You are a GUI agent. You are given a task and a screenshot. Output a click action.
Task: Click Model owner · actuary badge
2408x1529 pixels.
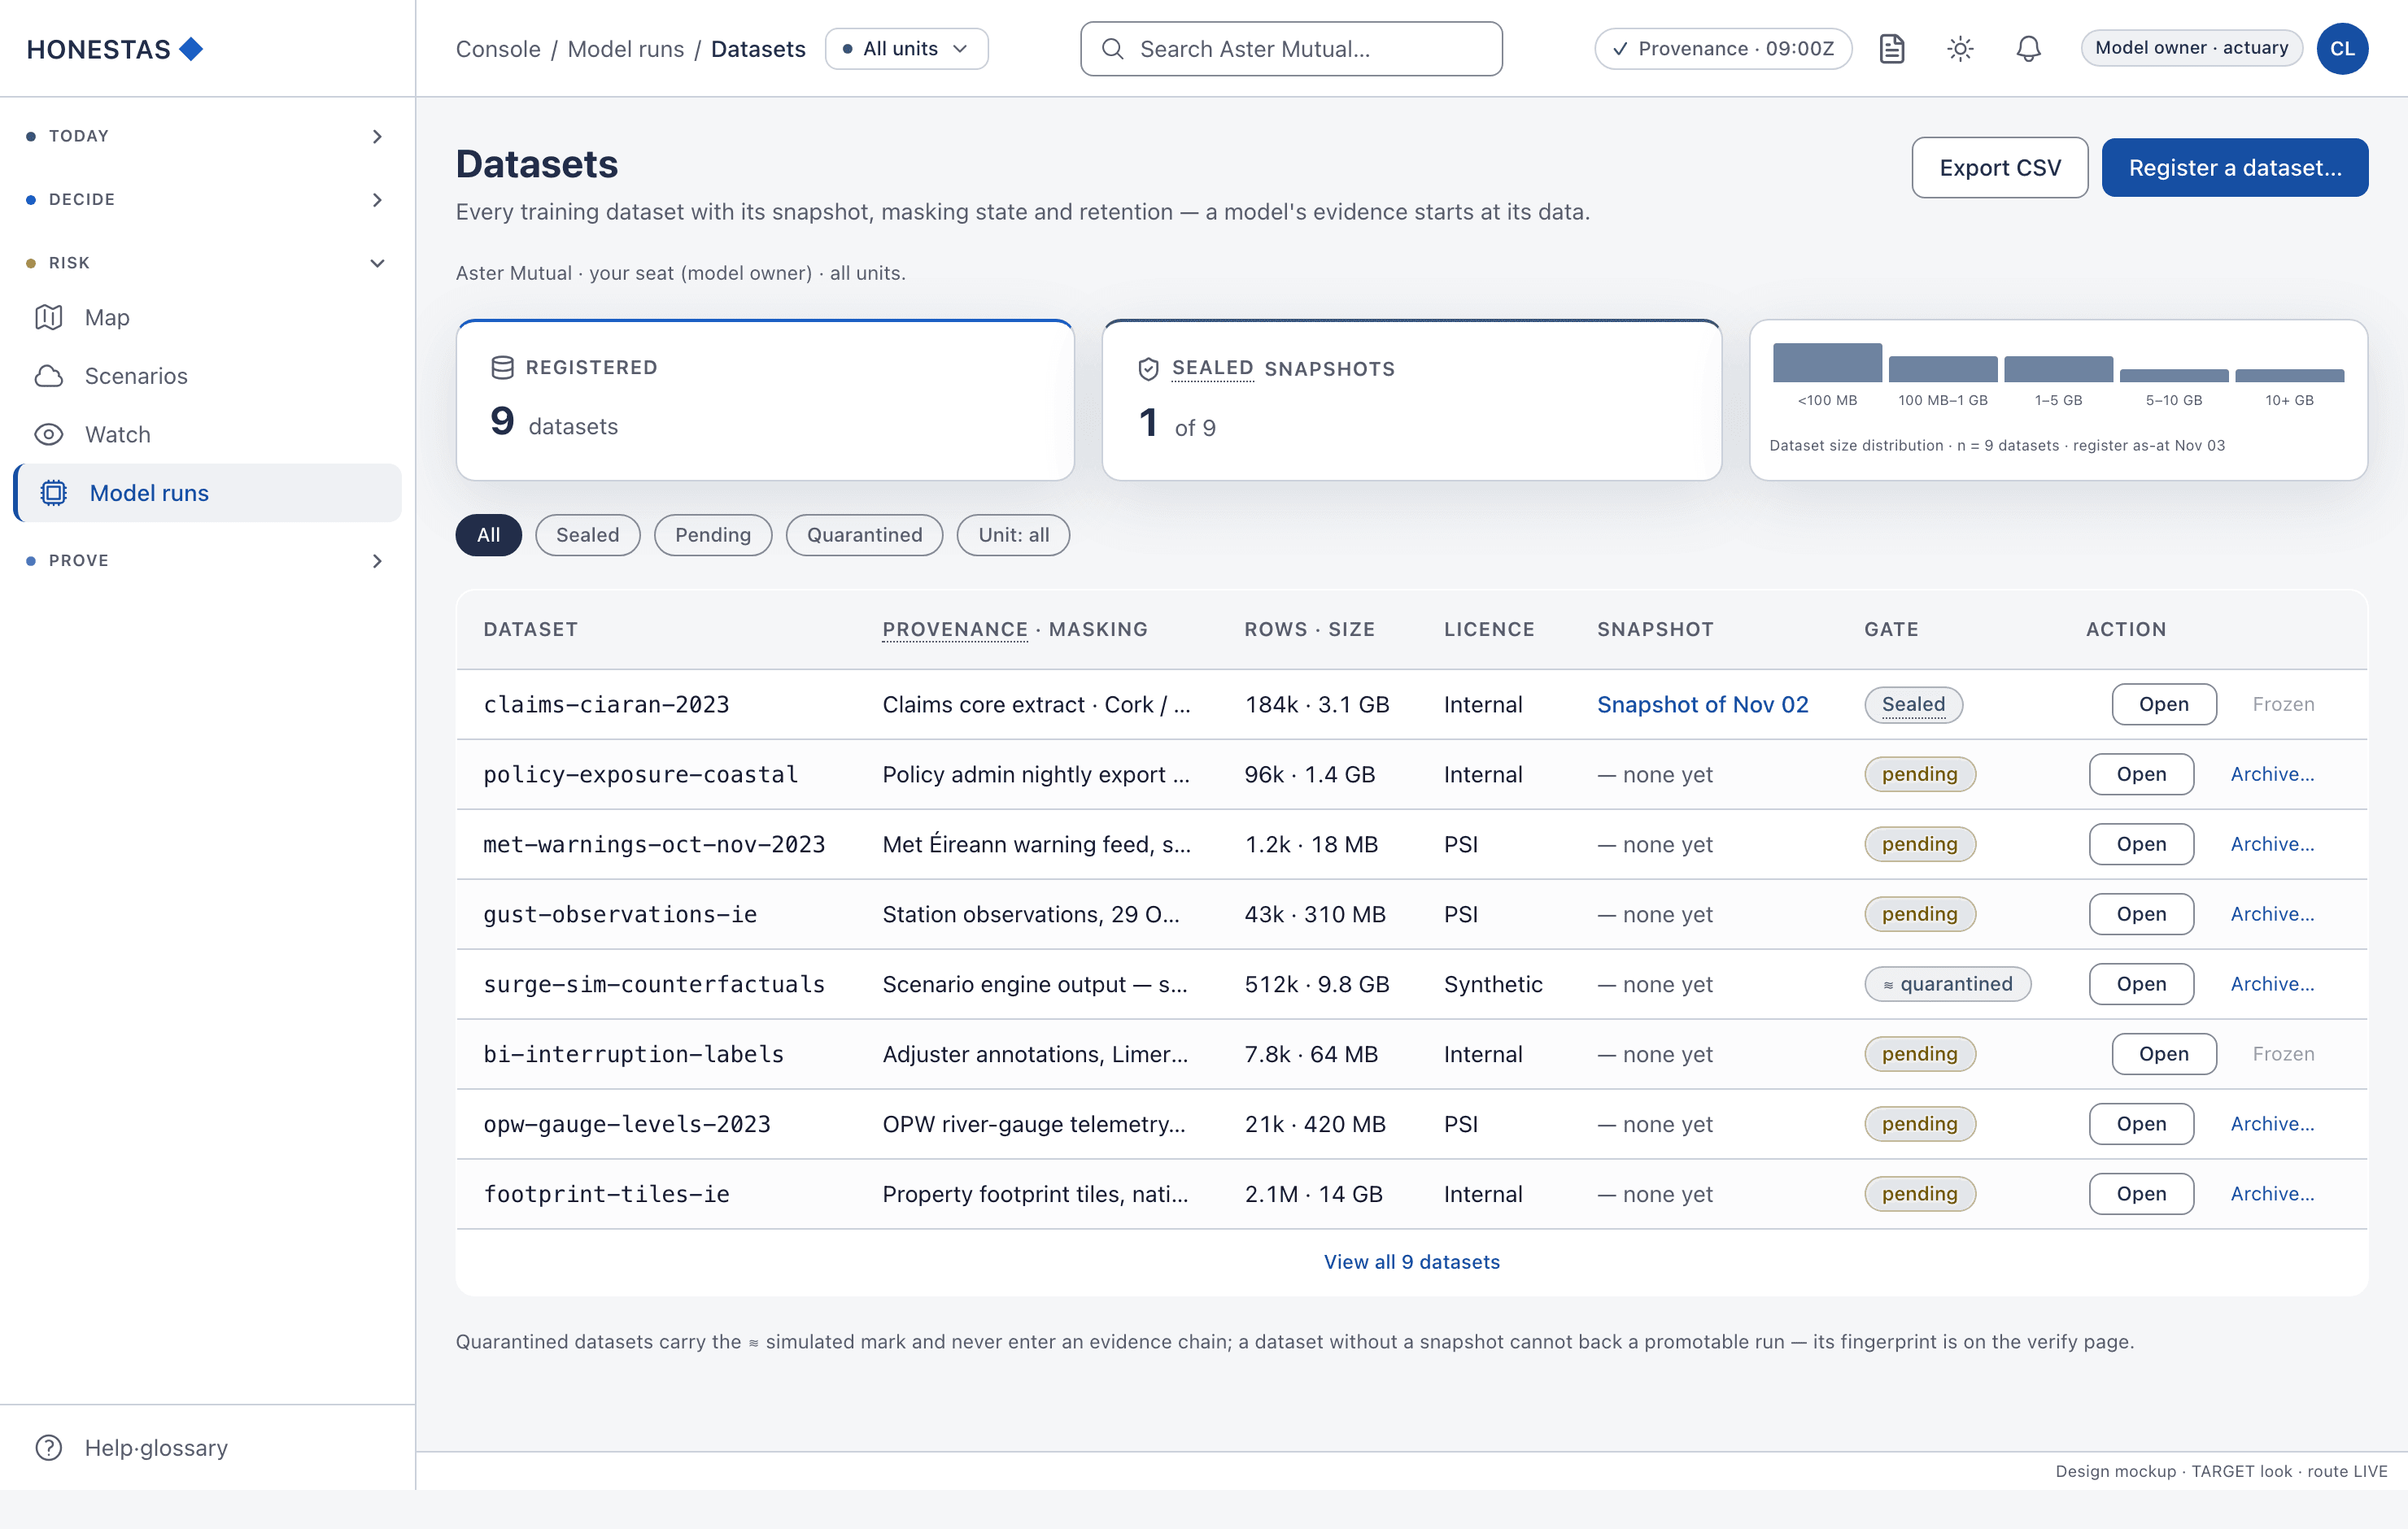[2191, 48]
